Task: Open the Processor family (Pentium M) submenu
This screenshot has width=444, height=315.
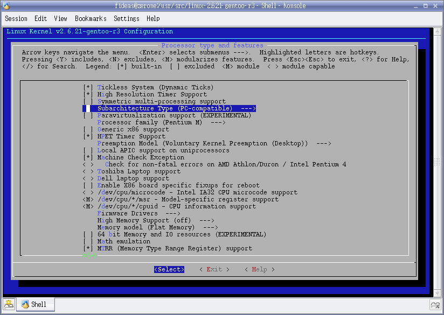Action: pyautogui.click(x=162, y=122)
